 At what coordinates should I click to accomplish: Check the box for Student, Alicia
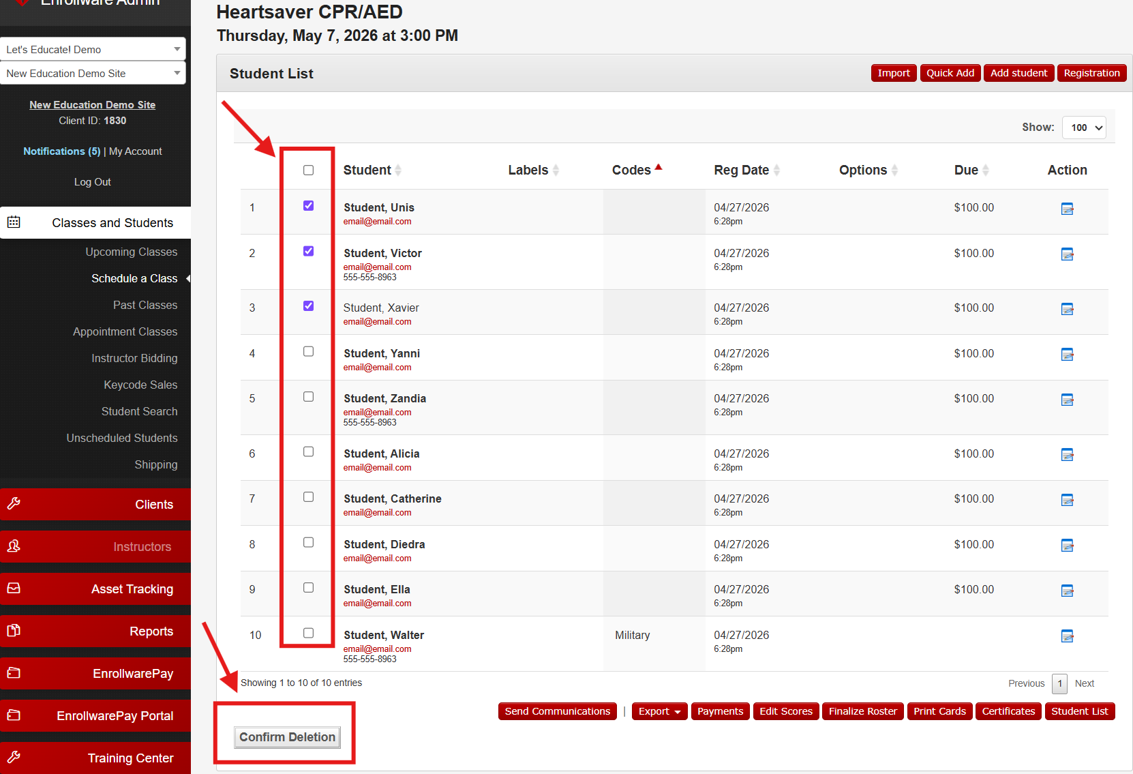click(308, 451)
